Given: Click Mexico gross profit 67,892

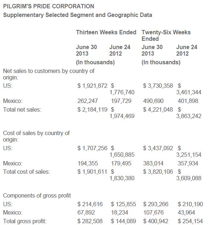Looking at the screenshot, I should 86,212.
